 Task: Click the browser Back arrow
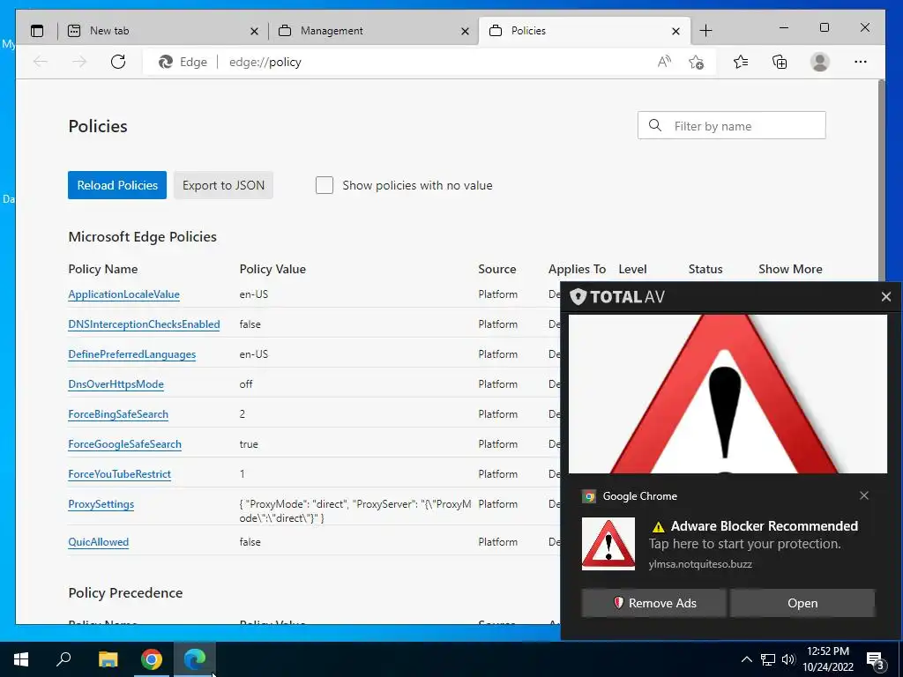tap(41, 62)
